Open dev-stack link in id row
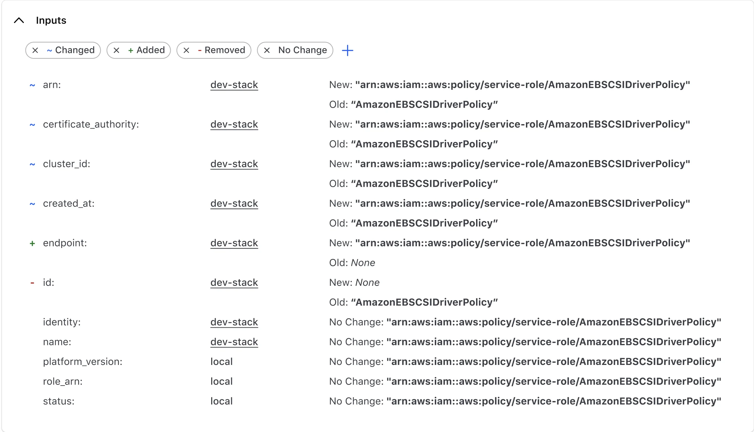The image size is (754, 432). coord(234,283)
